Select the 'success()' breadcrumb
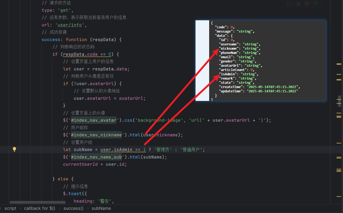Screen dimensions: 343x213 tap(73, 208)
